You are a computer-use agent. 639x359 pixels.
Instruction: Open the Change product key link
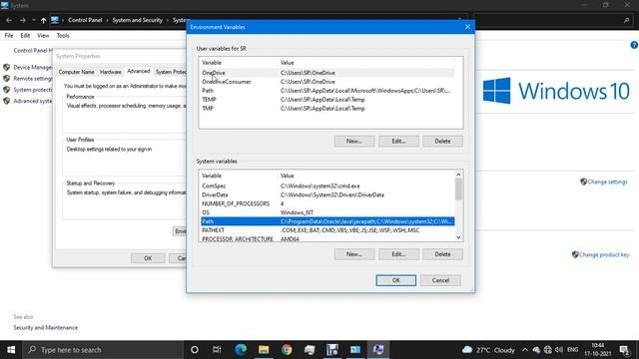point(604,255)
